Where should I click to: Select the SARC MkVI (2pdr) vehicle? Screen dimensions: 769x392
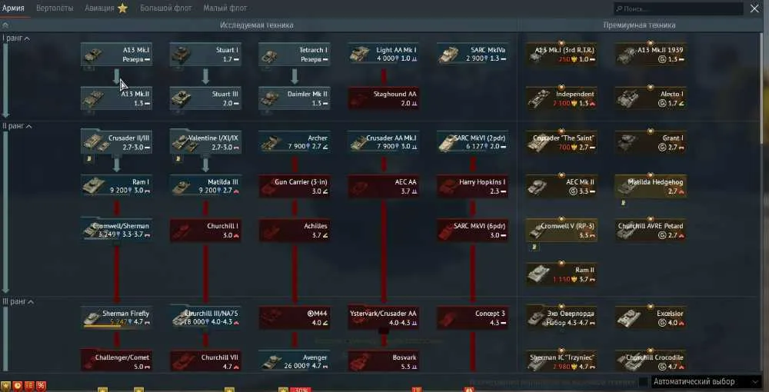(472, 143)
